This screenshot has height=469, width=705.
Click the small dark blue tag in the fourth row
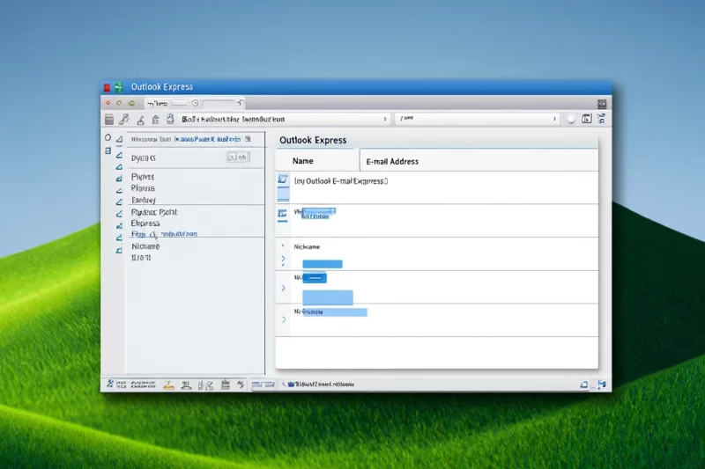point(315,278)
